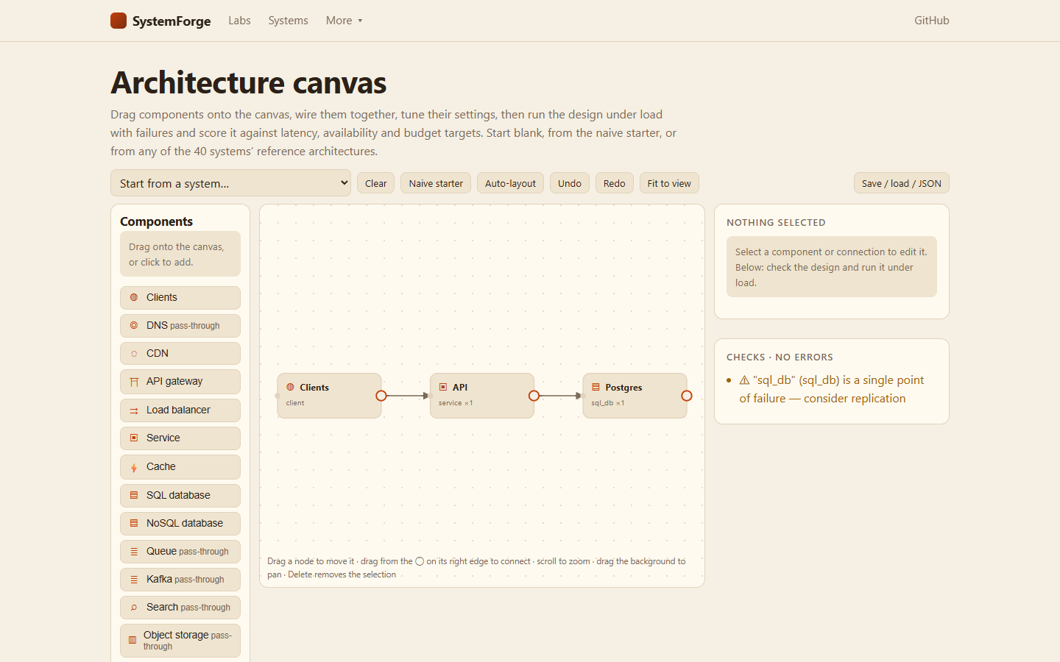
Task: Click the globe icon on Clients canvas node
Action: tap(290, 387)
